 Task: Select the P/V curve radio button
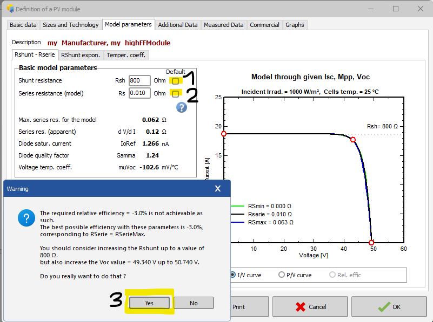[x=281, y=275]
